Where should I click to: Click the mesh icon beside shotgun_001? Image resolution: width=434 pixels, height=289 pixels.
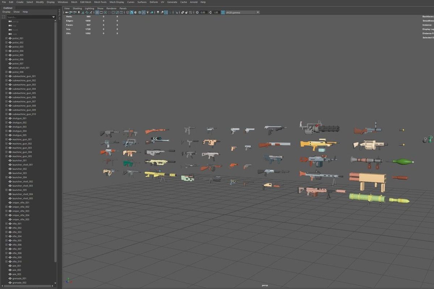pyautogui.click(x=10, y=118)
